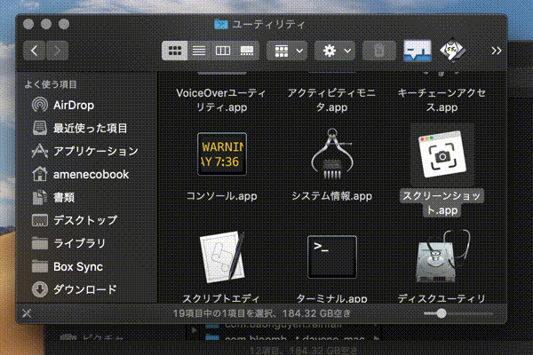Click the trash delete toolbar icon

[x=378, y=51]
